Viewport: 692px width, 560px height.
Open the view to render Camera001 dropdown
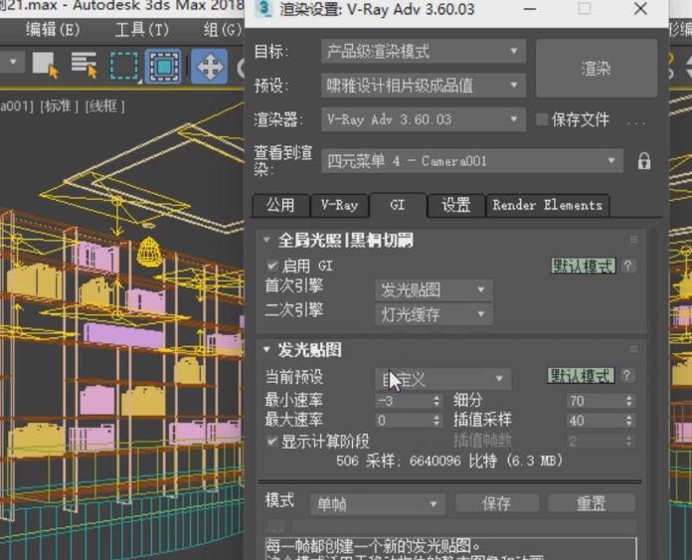472,161
